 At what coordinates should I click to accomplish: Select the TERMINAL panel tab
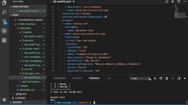pos(94,78)
